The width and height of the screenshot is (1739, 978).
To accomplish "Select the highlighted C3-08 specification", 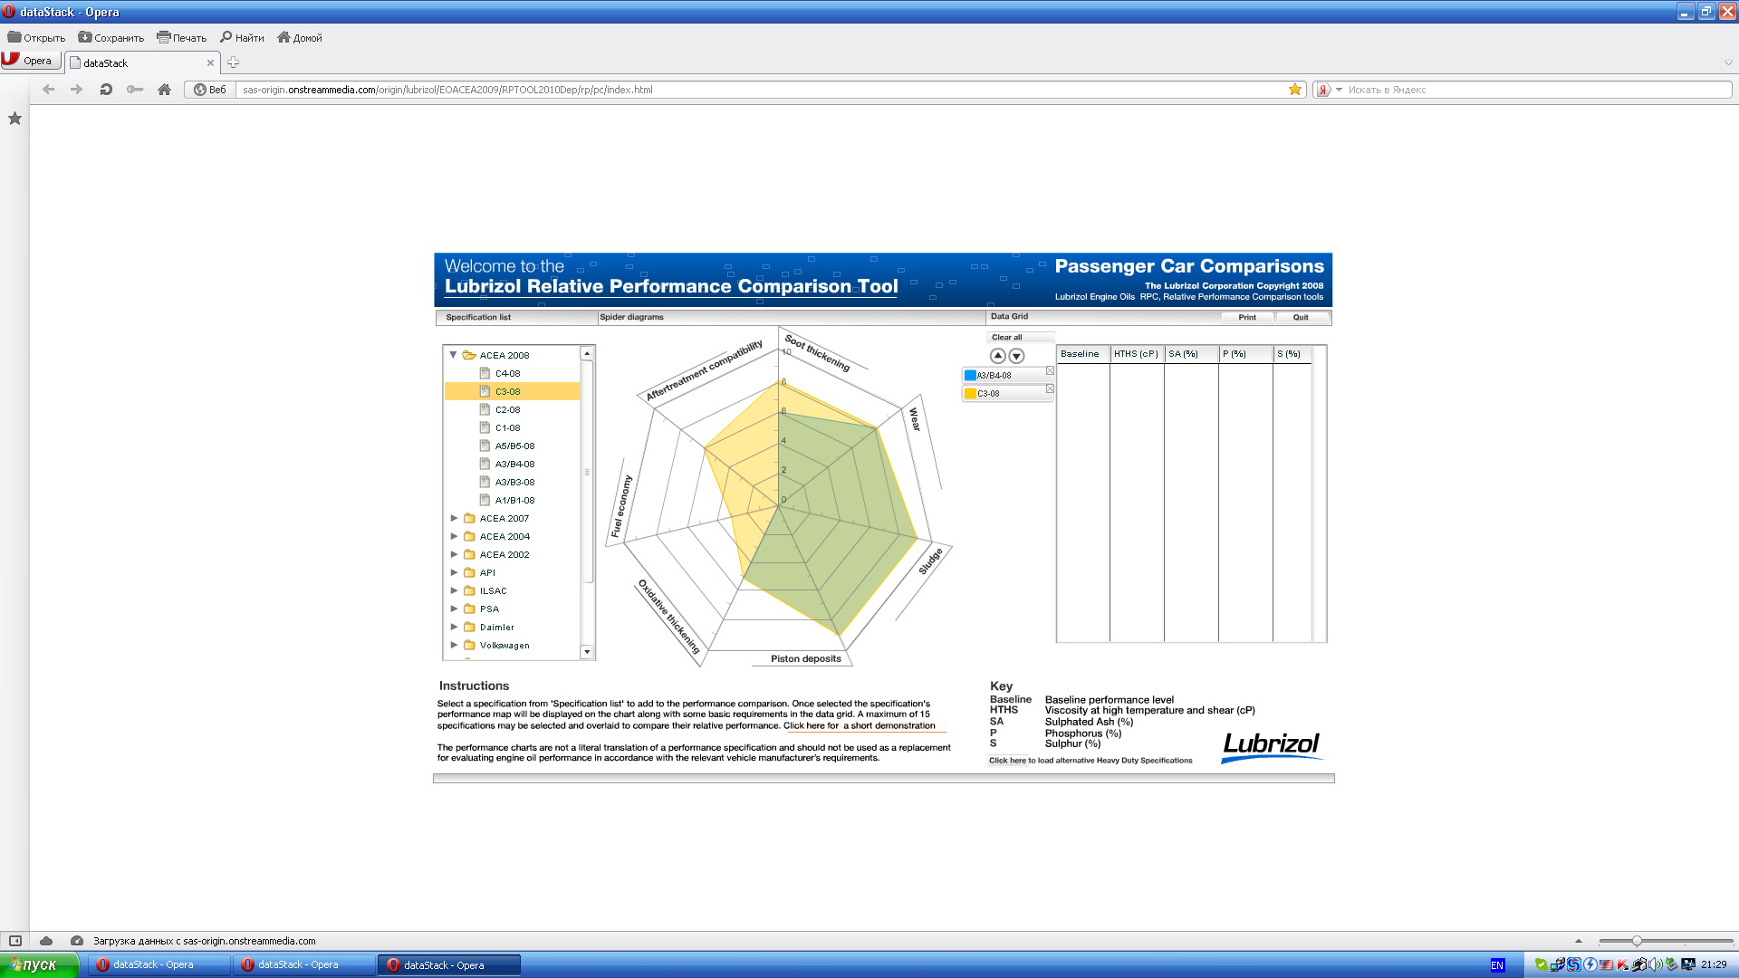I will point(512,391).
